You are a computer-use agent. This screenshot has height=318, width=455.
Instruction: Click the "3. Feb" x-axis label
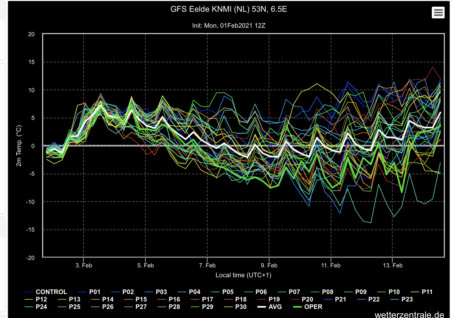(x=84, y=265)
